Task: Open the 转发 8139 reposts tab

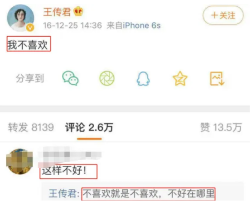Action: point(31,127)
